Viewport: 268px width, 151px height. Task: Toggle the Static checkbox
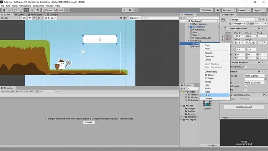pyautogui.click(x=258, y=20)
